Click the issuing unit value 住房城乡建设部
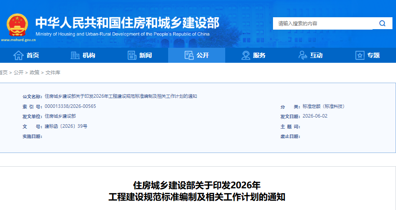Viewport: 396px width, 210px height. 60,116
